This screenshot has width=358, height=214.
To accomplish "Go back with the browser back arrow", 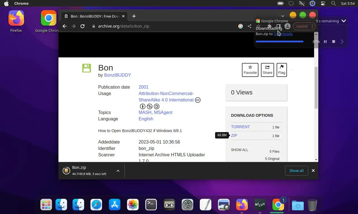I will pos(65,26).
